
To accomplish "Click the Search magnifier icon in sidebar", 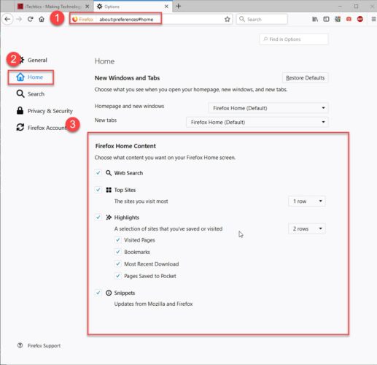I will (20, 93).
